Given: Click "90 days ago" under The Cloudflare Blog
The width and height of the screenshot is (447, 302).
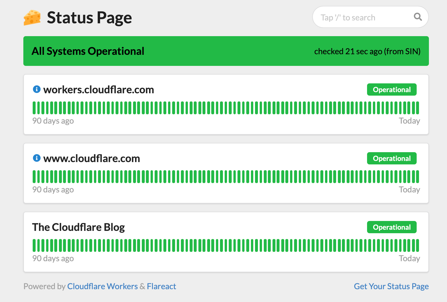Looking at the screenshot, I should click(53, 259).
